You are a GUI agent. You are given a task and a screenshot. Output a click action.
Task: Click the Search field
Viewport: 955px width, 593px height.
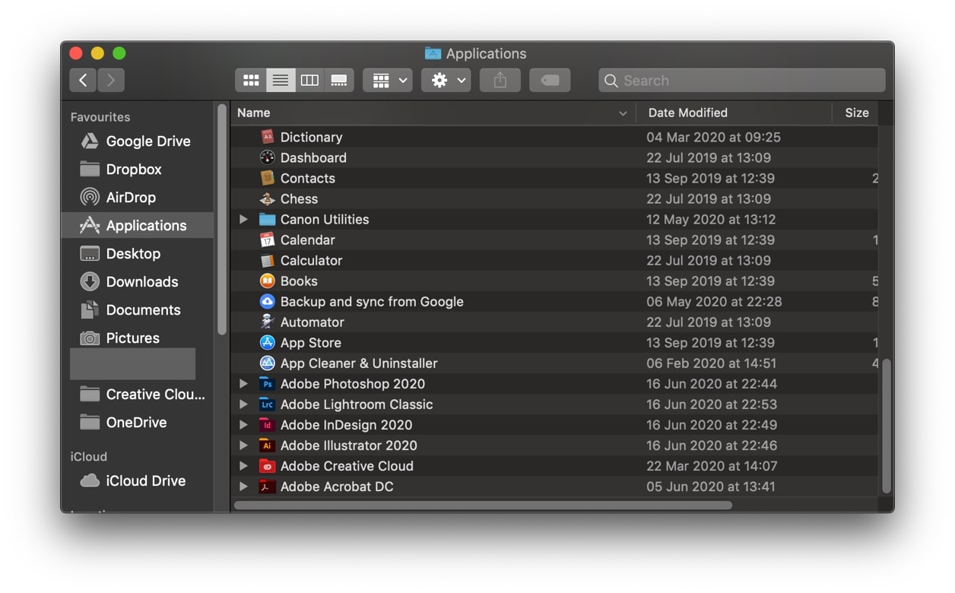tap(742, 80)
